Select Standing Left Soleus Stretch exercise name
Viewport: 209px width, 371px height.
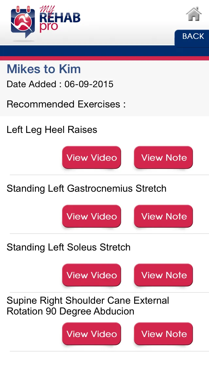coord(68,247)
